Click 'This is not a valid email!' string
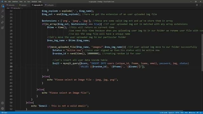This screenshot has width=203, height=114. pyautogui.click(x=69, y=106)
